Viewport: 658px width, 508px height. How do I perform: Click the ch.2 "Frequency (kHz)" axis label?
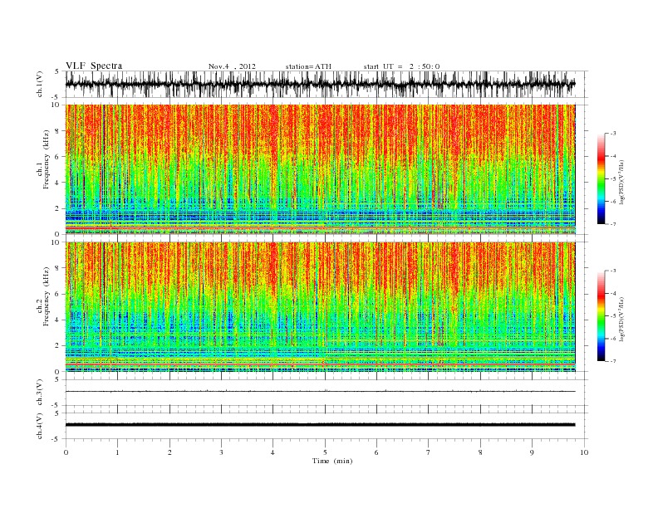pos(47,296)
